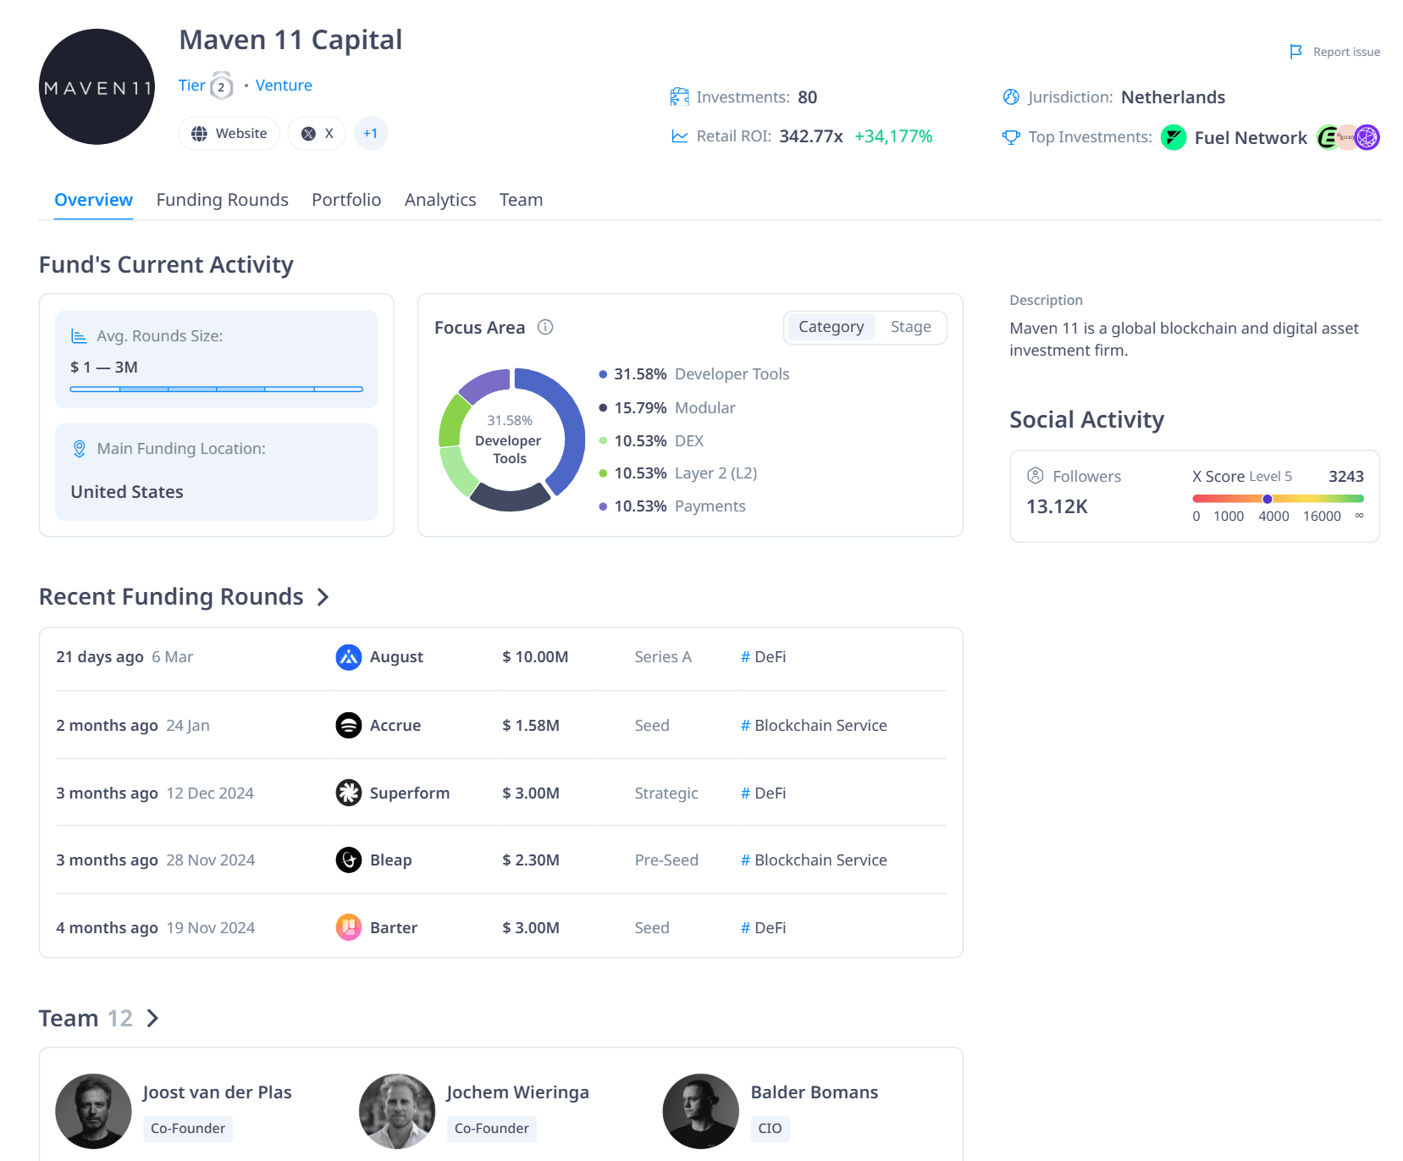Expand the Team section with 12 members
This screenshot has width=1403, height=1161.
pyautogui.click(x=152, y=1019)
